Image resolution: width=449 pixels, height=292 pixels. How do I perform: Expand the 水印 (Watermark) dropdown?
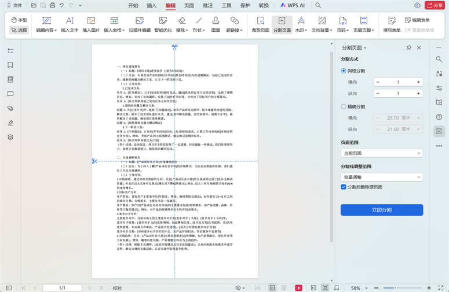tap(301, 24)
